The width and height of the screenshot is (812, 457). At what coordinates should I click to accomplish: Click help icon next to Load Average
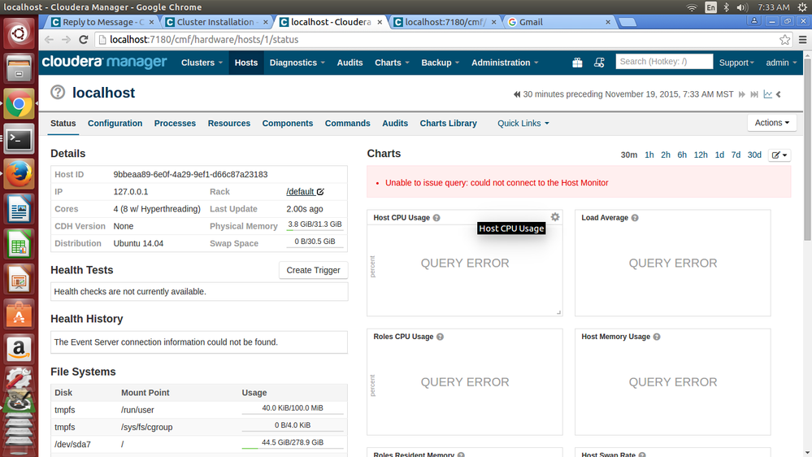pyautogui.click(x=635, y=218)
